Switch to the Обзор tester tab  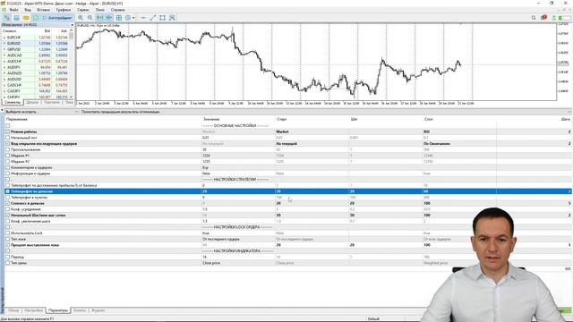coord(13,310)
